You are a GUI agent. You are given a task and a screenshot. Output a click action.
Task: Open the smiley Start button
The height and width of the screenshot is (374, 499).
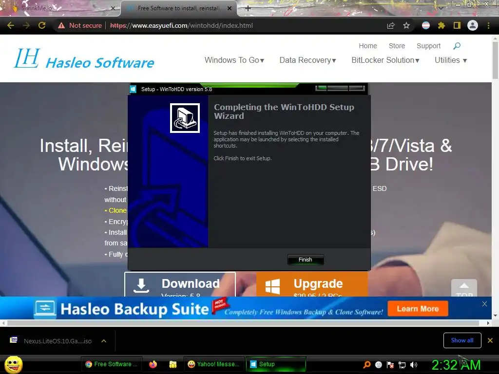(x=13, y=364)
